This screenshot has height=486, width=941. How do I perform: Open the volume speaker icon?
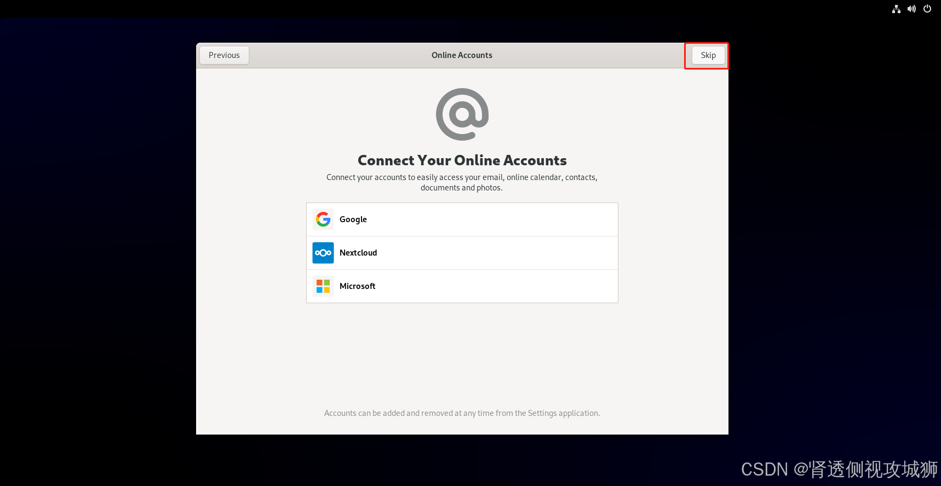pos(911,9)
